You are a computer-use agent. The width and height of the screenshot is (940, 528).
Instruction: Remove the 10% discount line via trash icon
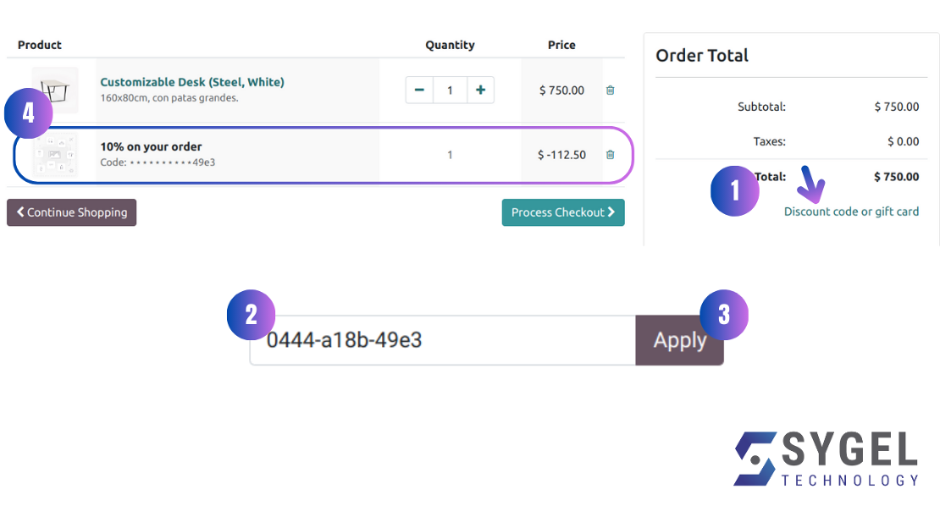(610, 155)
